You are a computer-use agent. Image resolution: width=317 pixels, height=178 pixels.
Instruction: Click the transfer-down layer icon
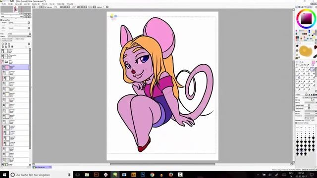coord(2,46)
